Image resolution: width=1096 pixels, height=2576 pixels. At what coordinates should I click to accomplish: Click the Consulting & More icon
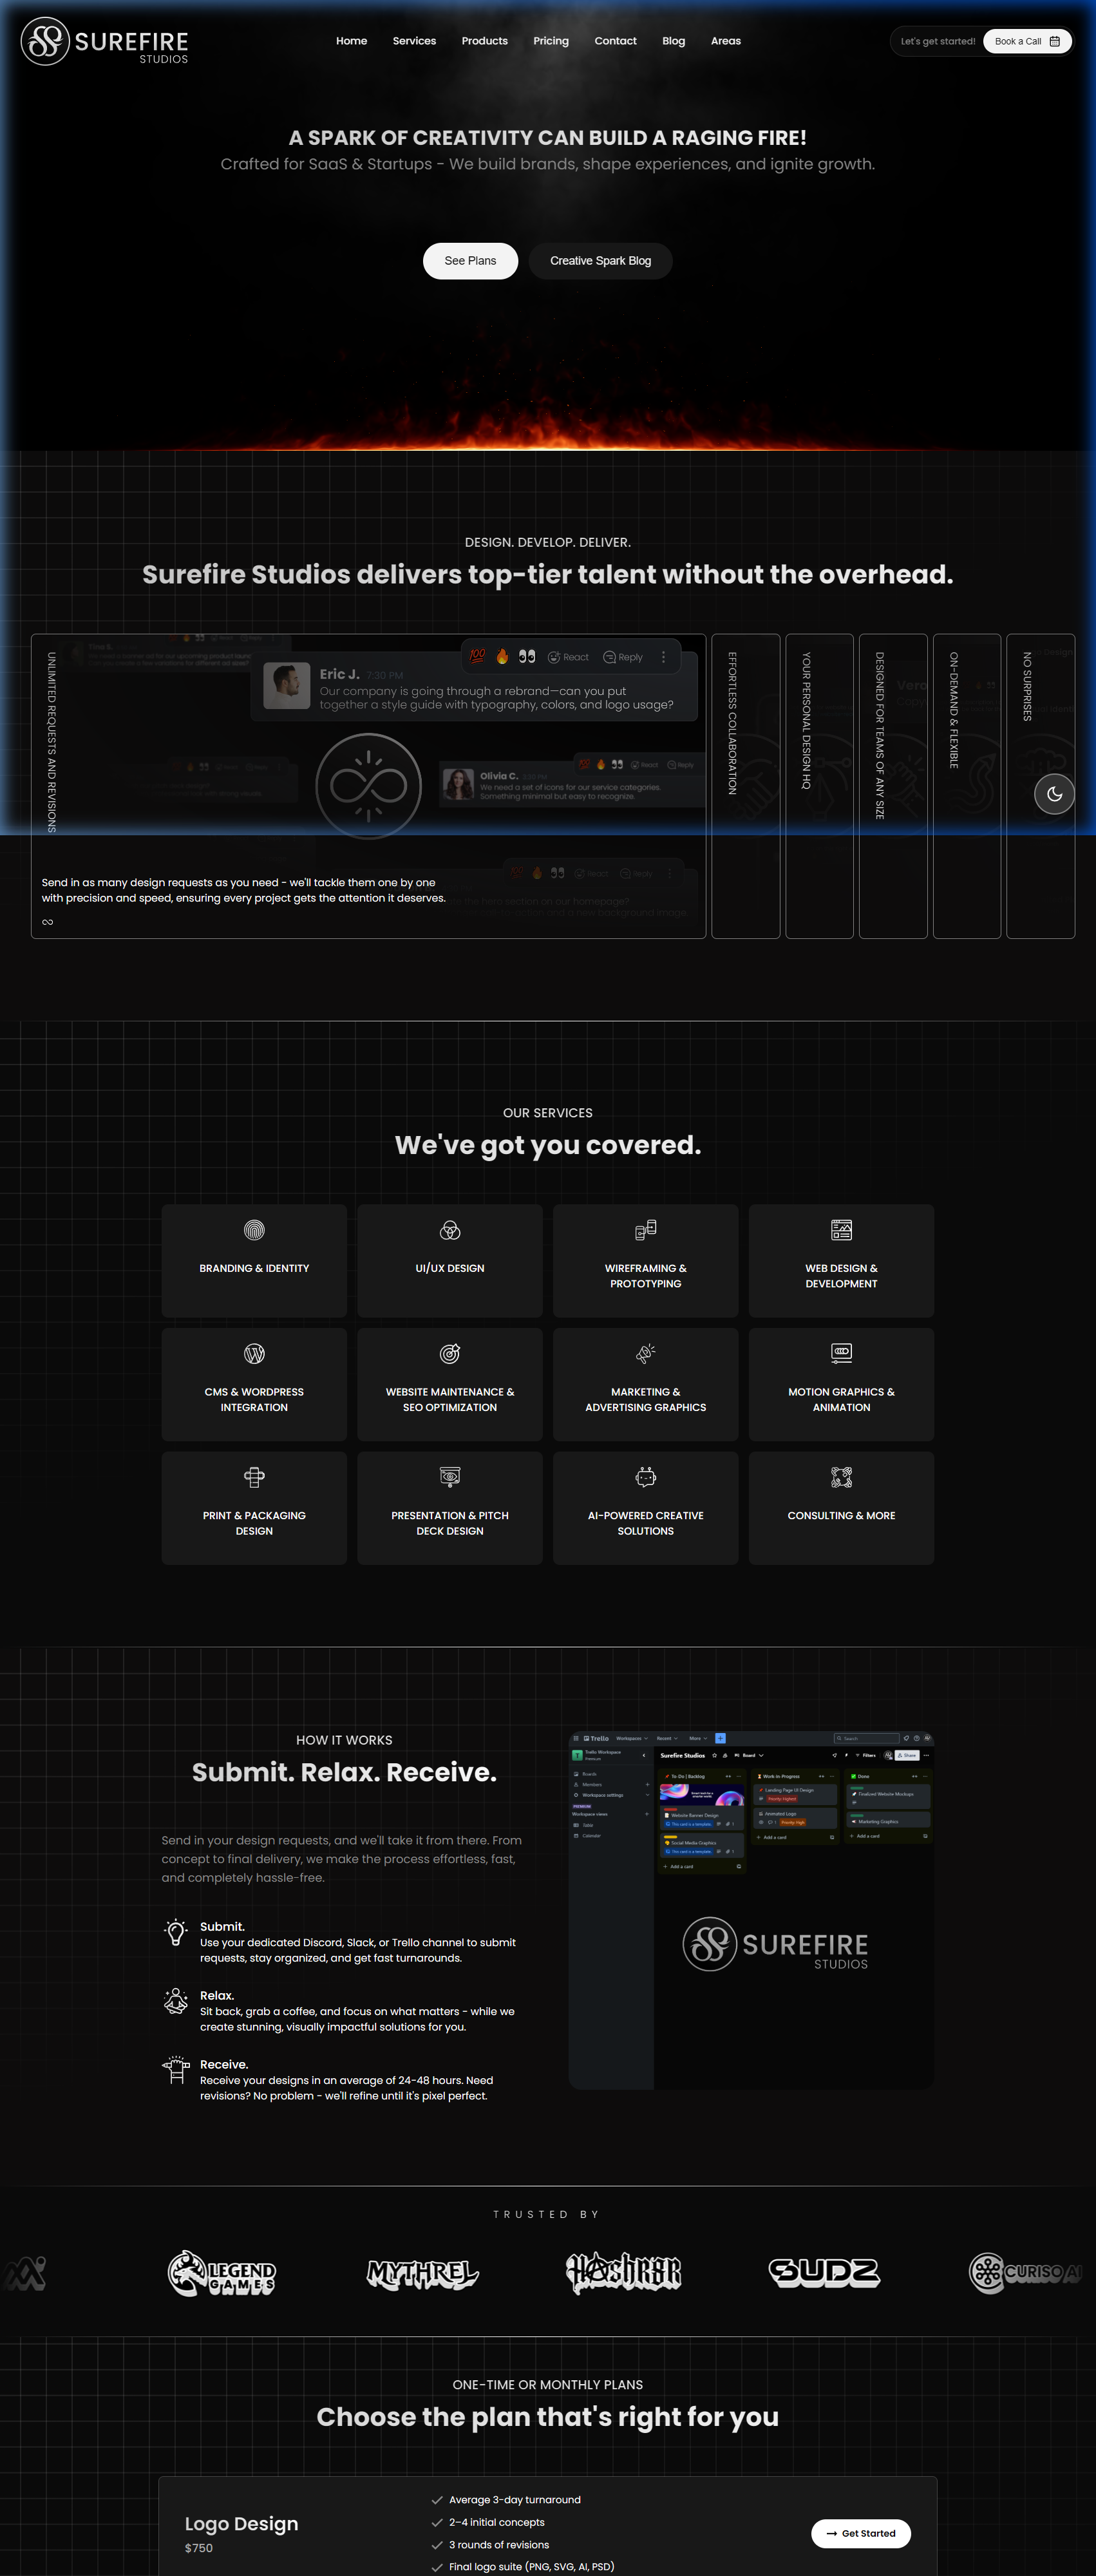click(842, 1477)
